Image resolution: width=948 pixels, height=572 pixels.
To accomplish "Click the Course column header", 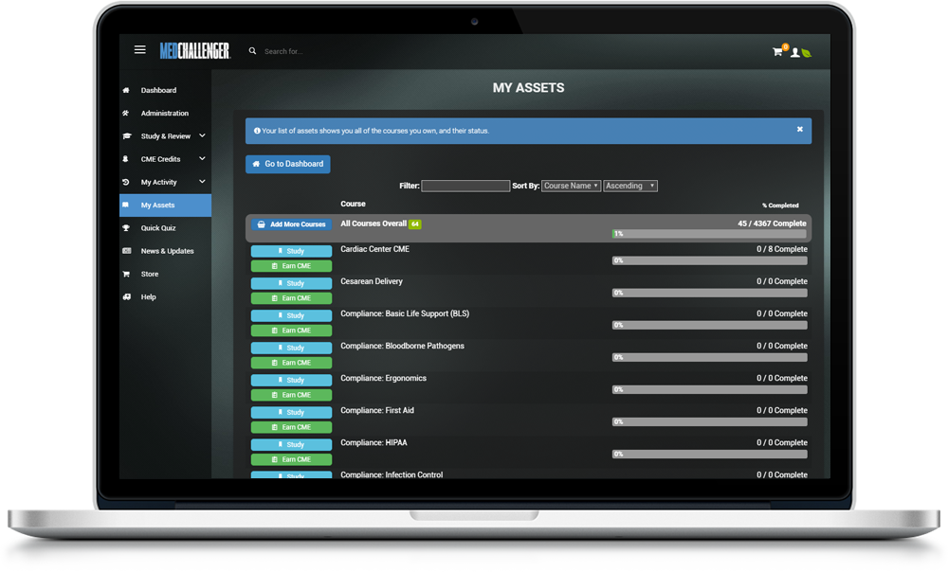I will (353, 205).
